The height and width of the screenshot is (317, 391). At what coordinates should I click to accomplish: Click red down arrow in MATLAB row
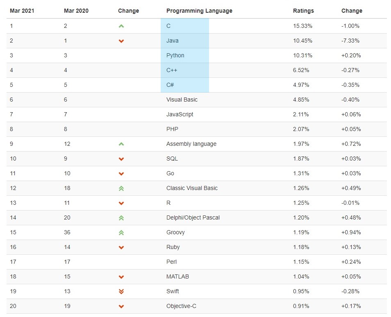pyautogui.click(x=121, y=277)
